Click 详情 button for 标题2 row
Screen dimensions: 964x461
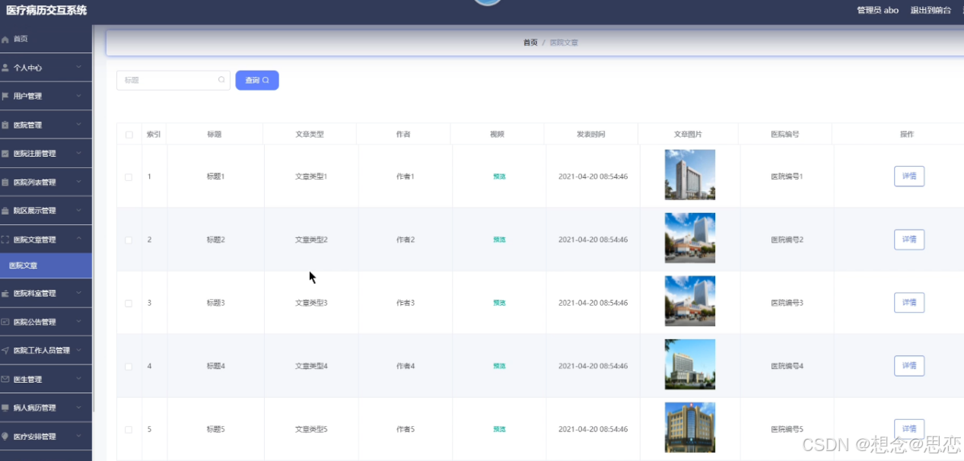(x=908, y=240)
